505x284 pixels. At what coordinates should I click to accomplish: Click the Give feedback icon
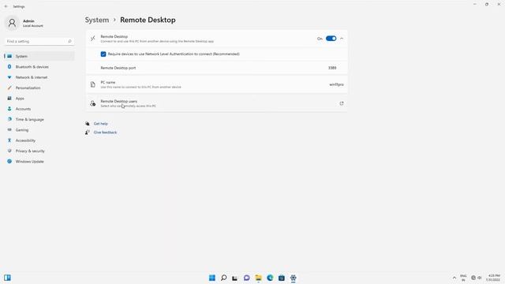coord(88,133)
